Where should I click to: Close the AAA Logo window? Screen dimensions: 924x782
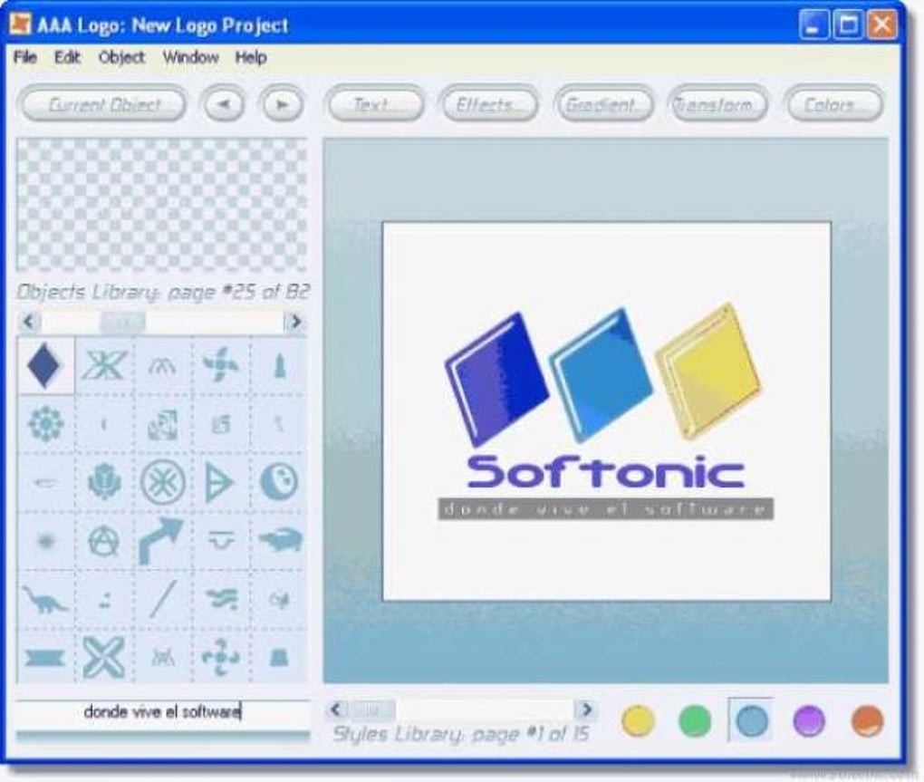coord(882,24)
